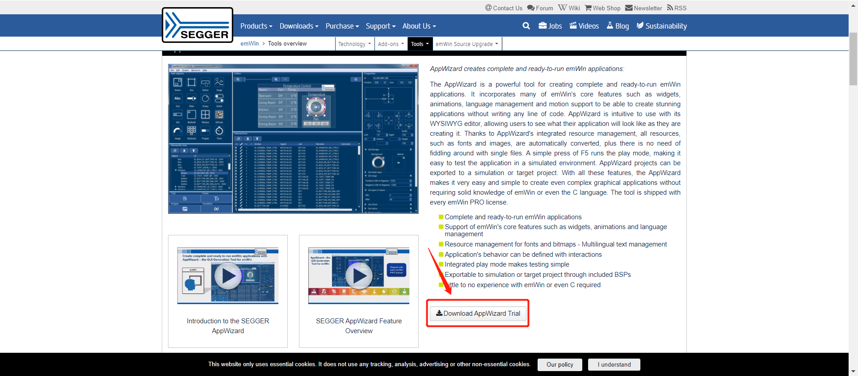Image resolution: width=858 pixels, height=376 pixels.
Task: Click 'Application's behavior can be defined' bullet
Action: point(523,255)
